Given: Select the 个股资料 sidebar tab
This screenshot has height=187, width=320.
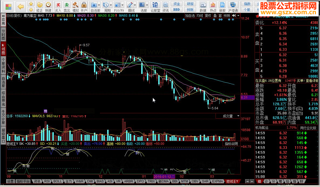Looking at the screenshot, I should (x=3, y=65).
